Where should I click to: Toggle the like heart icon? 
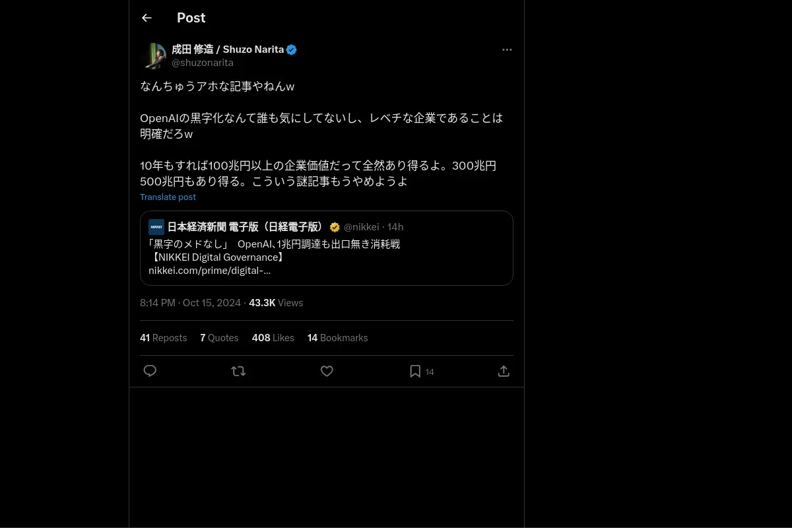(327, 371)
